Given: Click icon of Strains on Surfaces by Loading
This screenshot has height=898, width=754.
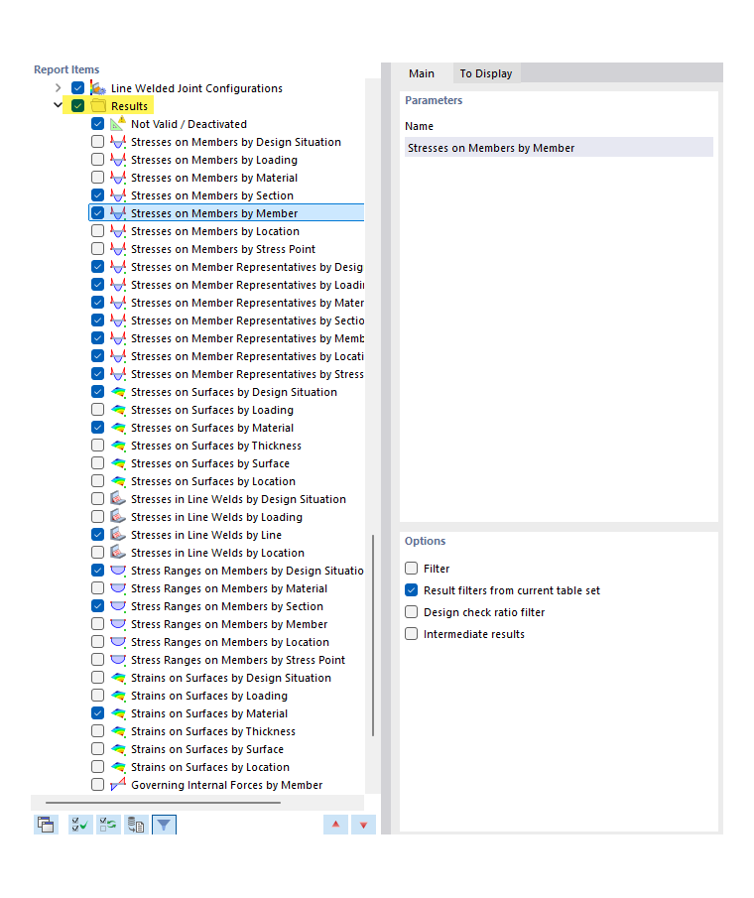Looking at the screenshot, I should [x=118, y=696].
